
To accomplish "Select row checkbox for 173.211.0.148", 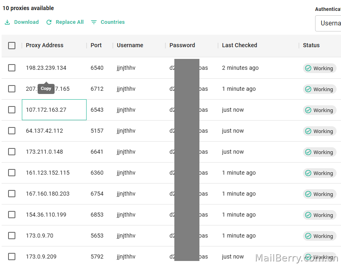I will point(12,152).
